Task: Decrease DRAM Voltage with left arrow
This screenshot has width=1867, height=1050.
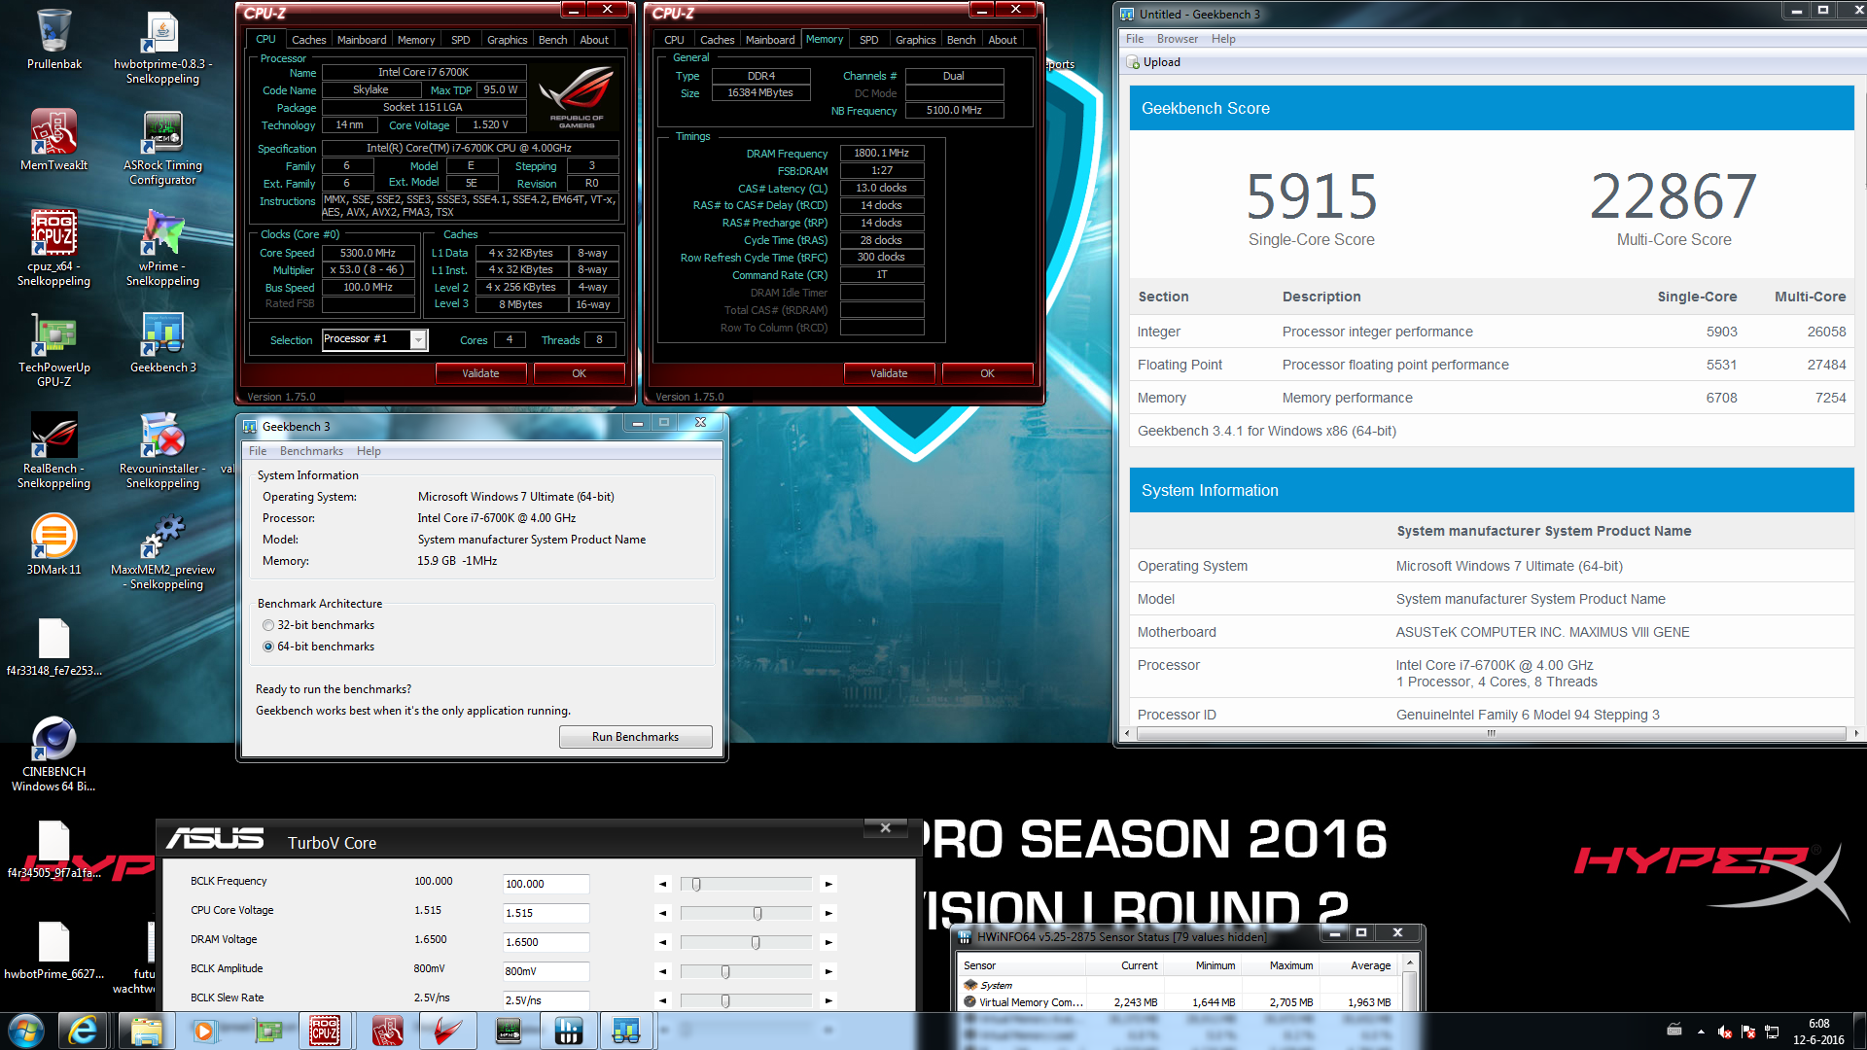Action: pos(663,943)
